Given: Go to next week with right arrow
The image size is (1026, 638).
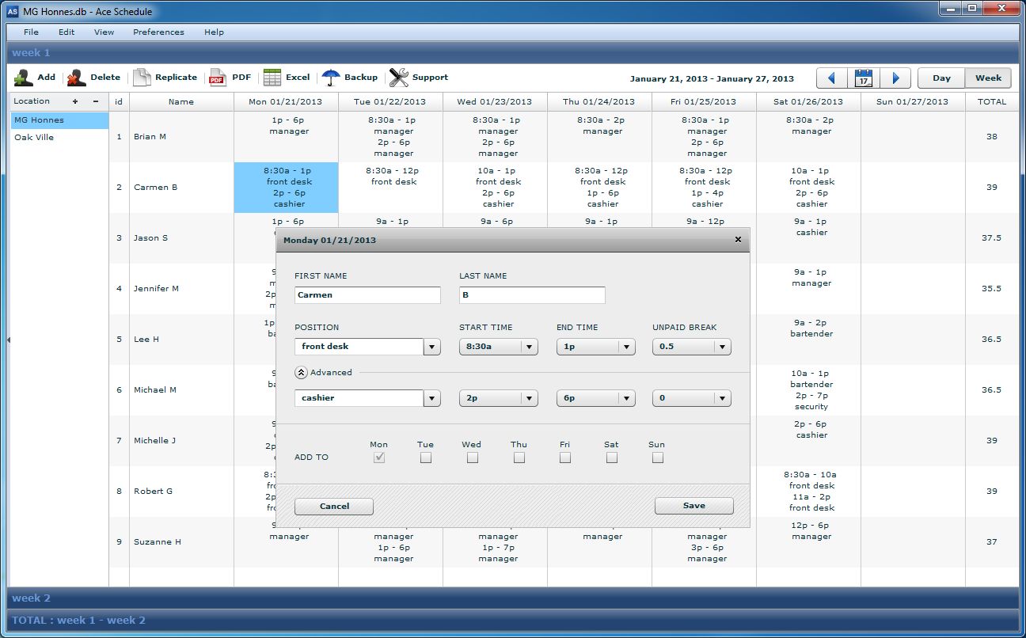Looking at the screenshot, I should pos(895,78).
